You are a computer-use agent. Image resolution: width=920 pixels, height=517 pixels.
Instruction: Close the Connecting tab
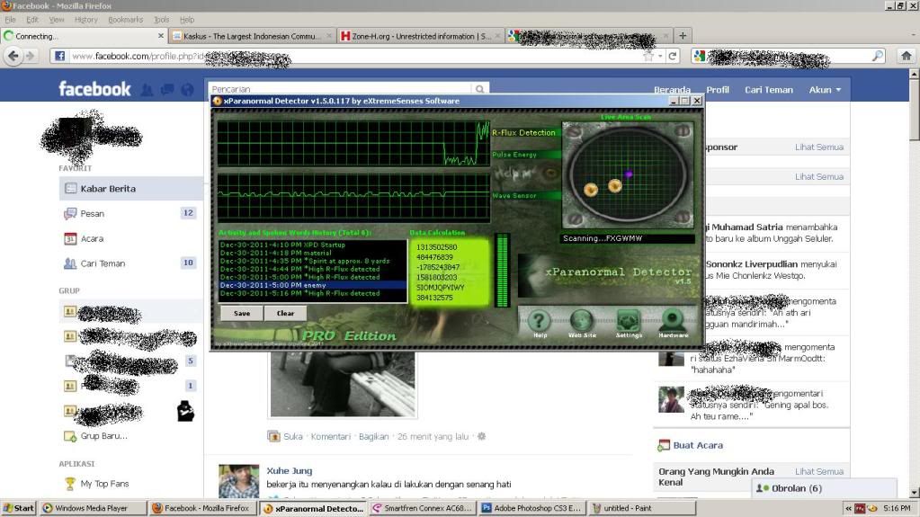pos(161,36)
